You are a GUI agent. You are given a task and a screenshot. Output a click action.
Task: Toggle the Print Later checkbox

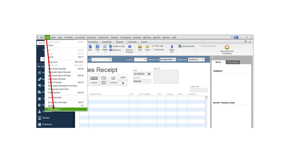[x=153, y=46]
